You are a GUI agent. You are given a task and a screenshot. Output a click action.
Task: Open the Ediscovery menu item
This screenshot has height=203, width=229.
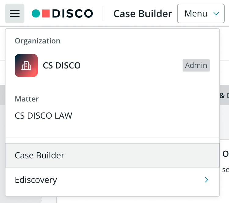[x=112, y=180]
